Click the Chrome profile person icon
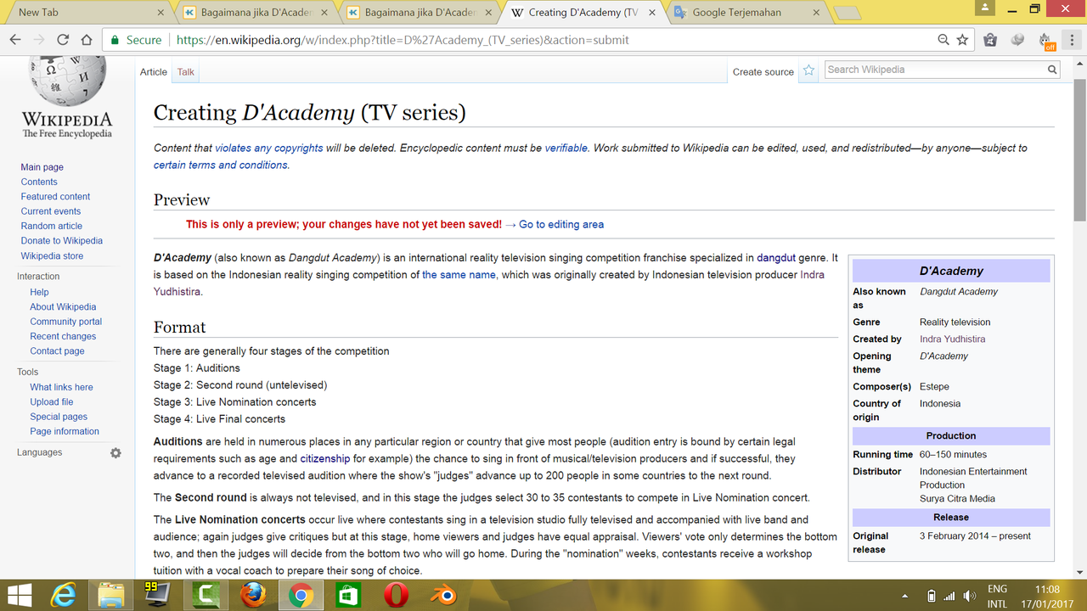The height and width of the screenshot is (611, 1087). point(985,8)
